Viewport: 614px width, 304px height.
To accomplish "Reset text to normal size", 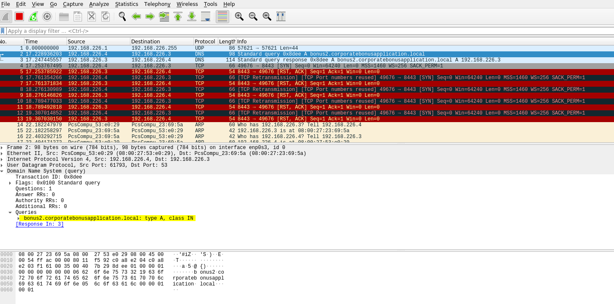I will 267,16.
